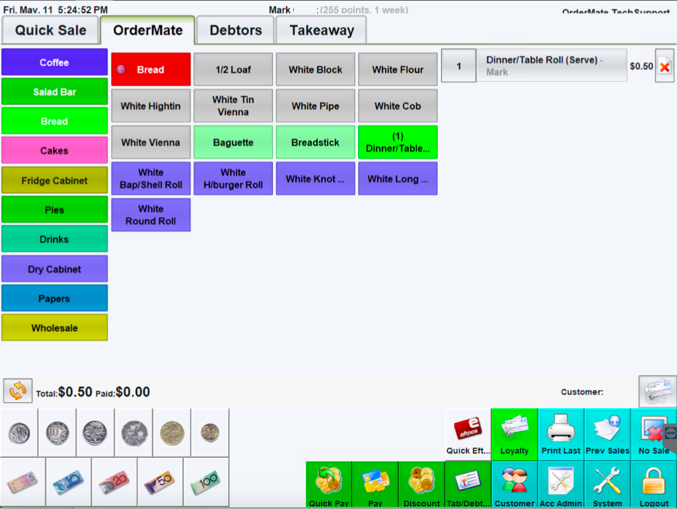Select the Quick Sale tab
Viewport: 677px width, 509px height.
[51, 30]
